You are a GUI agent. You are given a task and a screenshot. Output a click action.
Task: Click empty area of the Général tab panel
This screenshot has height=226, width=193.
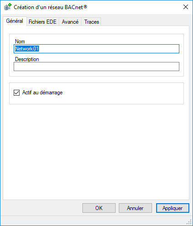click(x=96, y=152)
